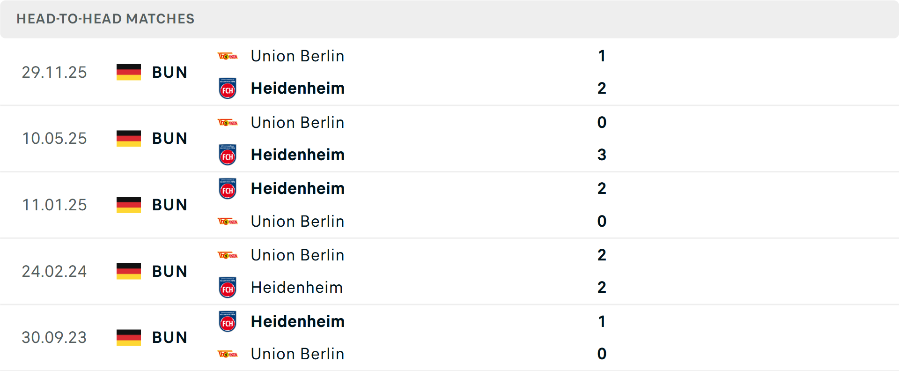
Task: Click the Union Berlin logo in the 24.02.24 match
Action: pos(228,255)
